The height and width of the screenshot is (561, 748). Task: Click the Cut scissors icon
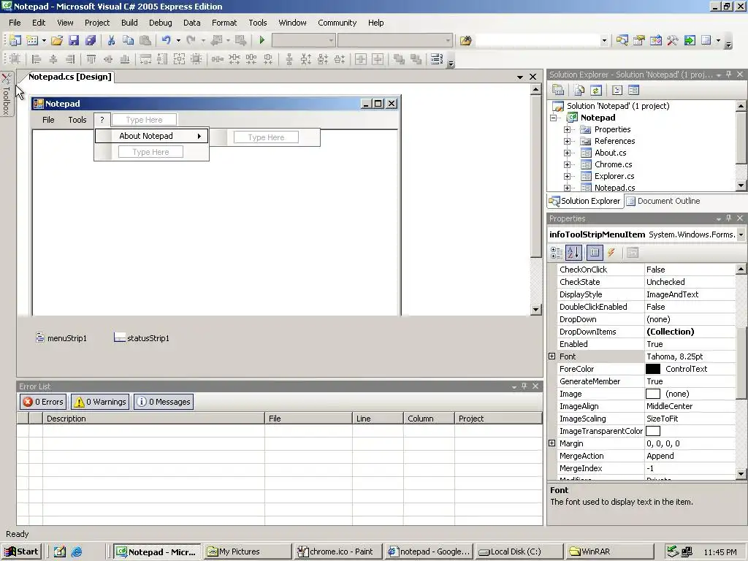point(111,40)
